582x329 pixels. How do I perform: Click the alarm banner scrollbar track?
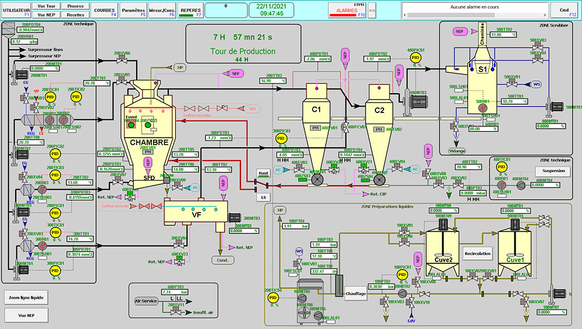point(475,15)
